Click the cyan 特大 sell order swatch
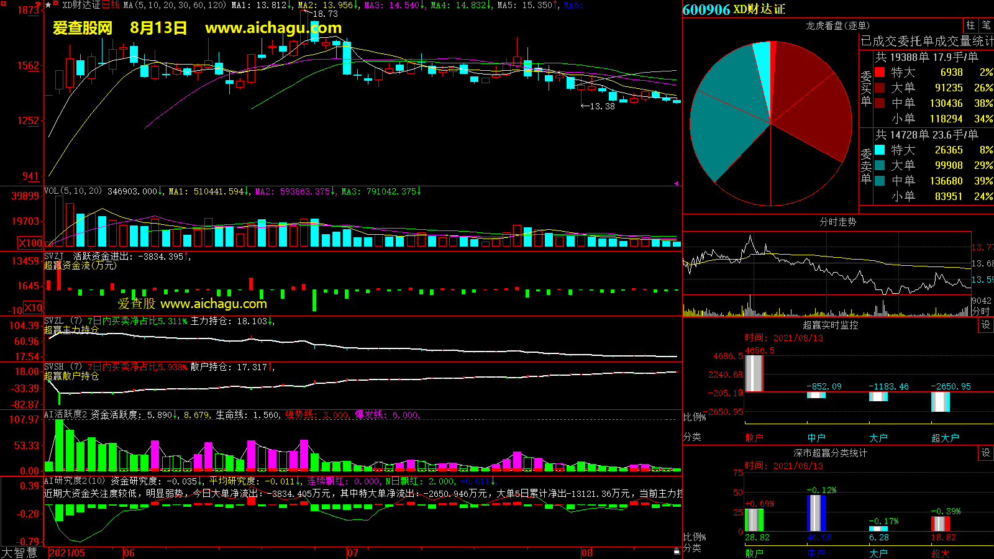Viewport: 994px width, 559px height. point(880,150)
